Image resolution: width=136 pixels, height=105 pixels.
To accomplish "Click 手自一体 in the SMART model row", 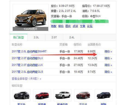I will pos(65,52).
